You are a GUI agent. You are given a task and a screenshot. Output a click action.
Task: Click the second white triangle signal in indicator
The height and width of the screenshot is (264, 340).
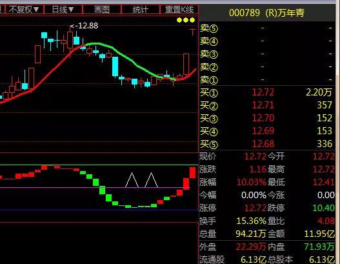pyautogui.click(x=151, y=180)
